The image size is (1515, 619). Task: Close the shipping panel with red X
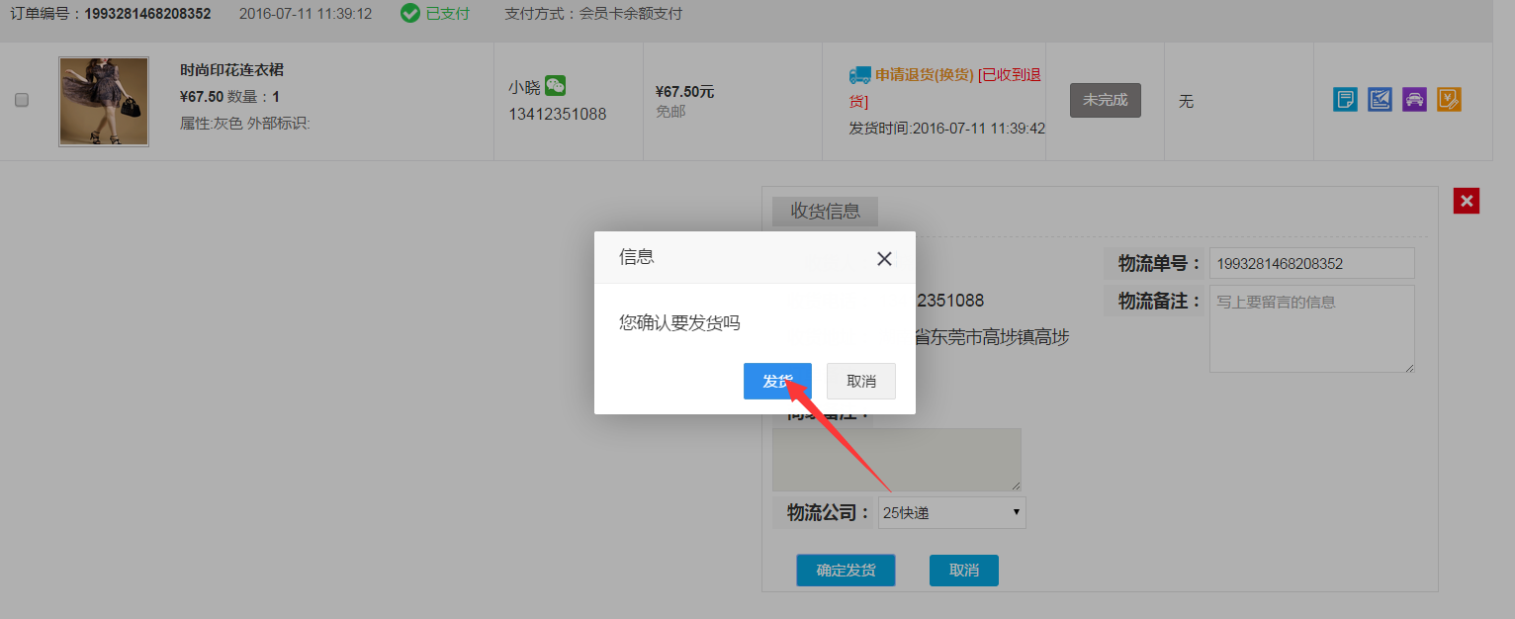1467,202
